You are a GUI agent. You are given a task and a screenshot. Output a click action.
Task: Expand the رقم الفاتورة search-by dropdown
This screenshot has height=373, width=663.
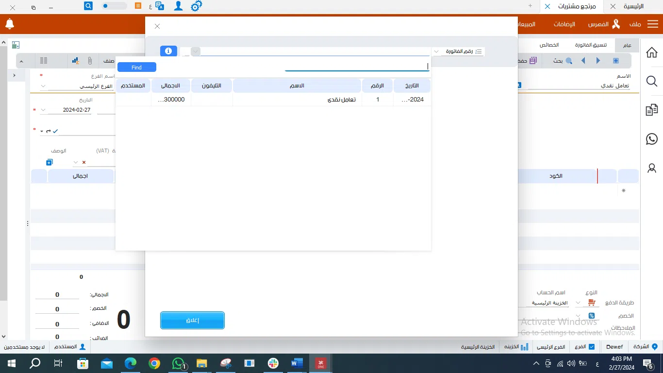[436, 51]
